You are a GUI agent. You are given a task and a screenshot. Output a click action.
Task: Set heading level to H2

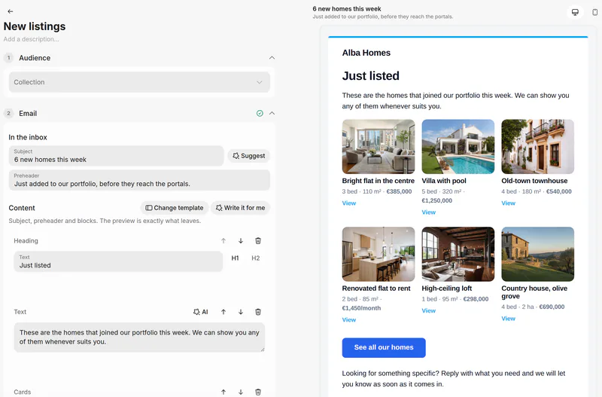[256, 258]
